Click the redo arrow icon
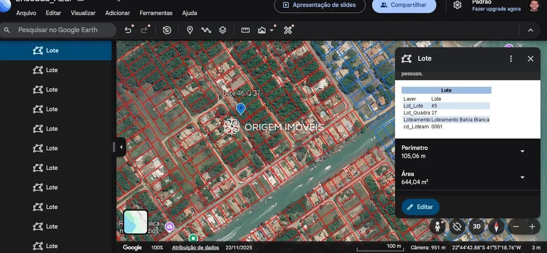 coord(144,30)
